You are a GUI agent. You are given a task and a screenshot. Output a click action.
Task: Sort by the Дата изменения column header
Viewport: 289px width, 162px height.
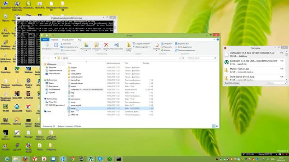coord(113,63)
